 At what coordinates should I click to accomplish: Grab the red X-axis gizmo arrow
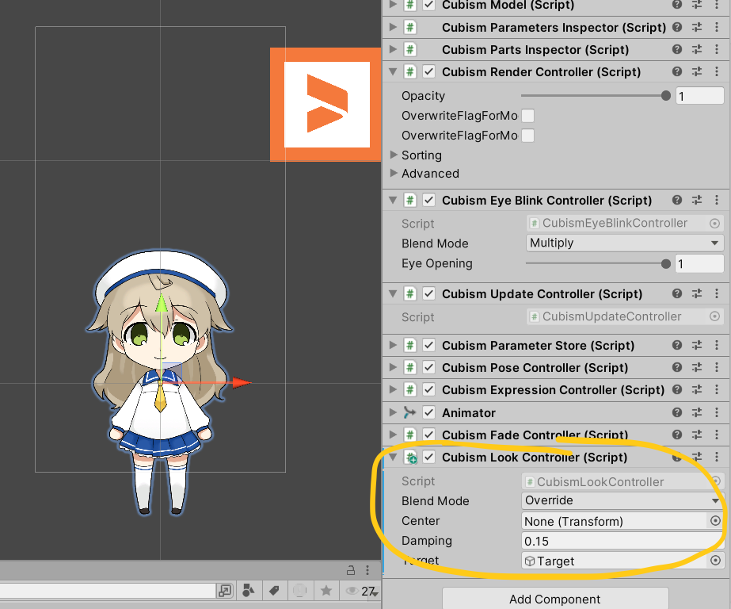tap(242, 383)
